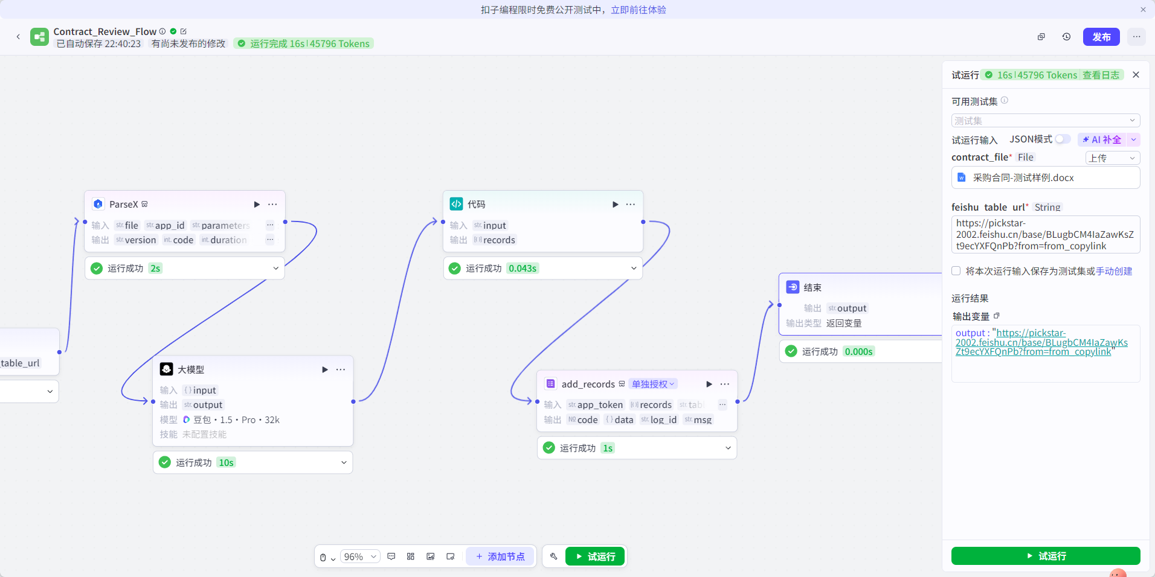
Task: Check 将本次运行输入保存为测试集 checkbox
Action: (957, 271)
